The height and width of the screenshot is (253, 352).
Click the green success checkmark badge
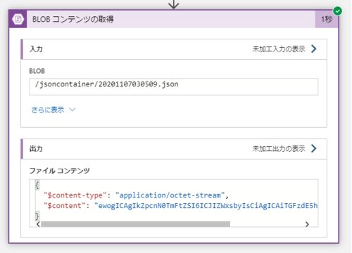[338, 11]
